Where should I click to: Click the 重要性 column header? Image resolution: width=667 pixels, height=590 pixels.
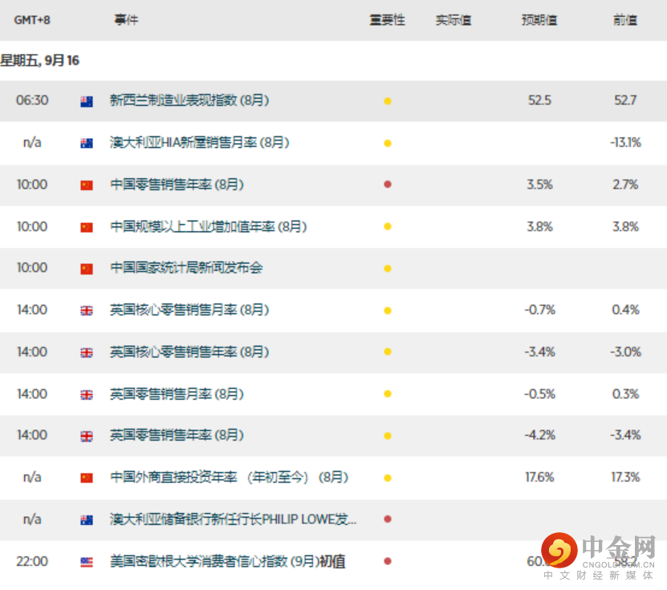[x=387, y=20]
